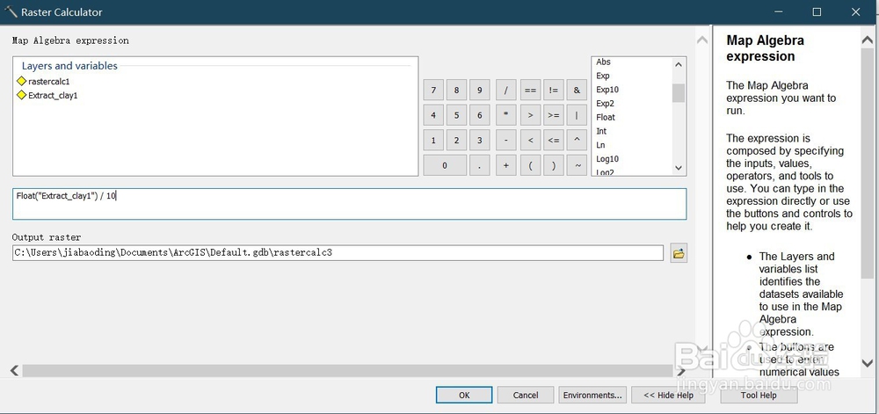Screen dimensions: 879x414
Task: Click the number 8 keypad button
Action: pos(456,90)
